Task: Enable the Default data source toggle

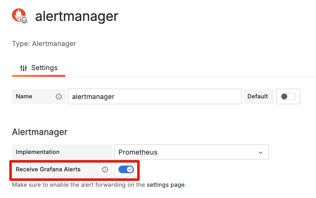Action: pyautogui.click(x=288, y=96)
